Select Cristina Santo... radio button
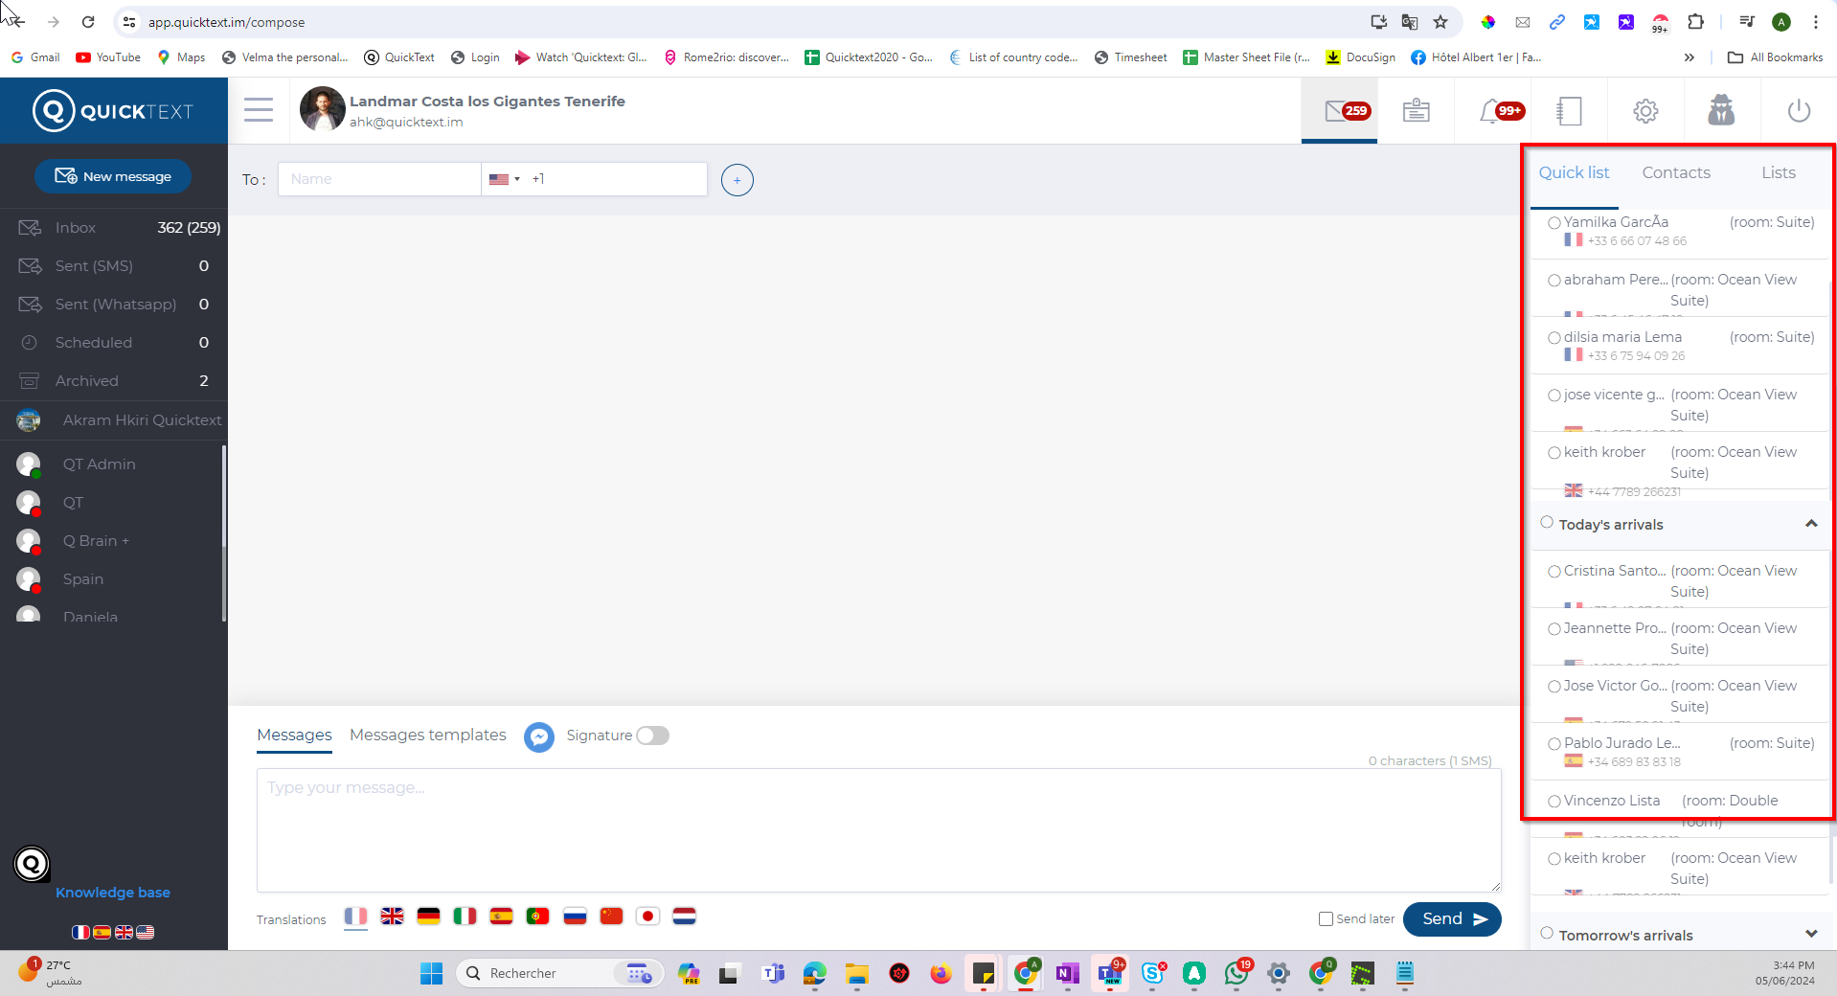This screenshot has height=996, width=1837. coord(1554,572)
